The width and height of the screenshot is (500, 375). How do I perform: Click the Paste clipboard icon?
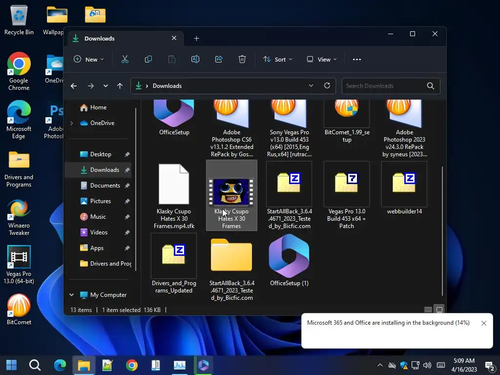171,59
